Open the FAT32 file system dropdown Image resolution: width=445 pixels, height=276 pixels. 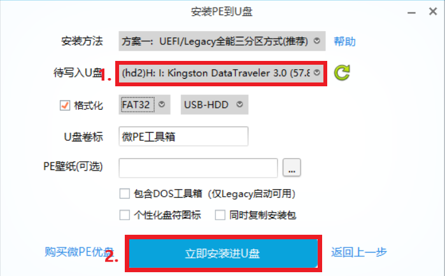[x=145, y=105]
